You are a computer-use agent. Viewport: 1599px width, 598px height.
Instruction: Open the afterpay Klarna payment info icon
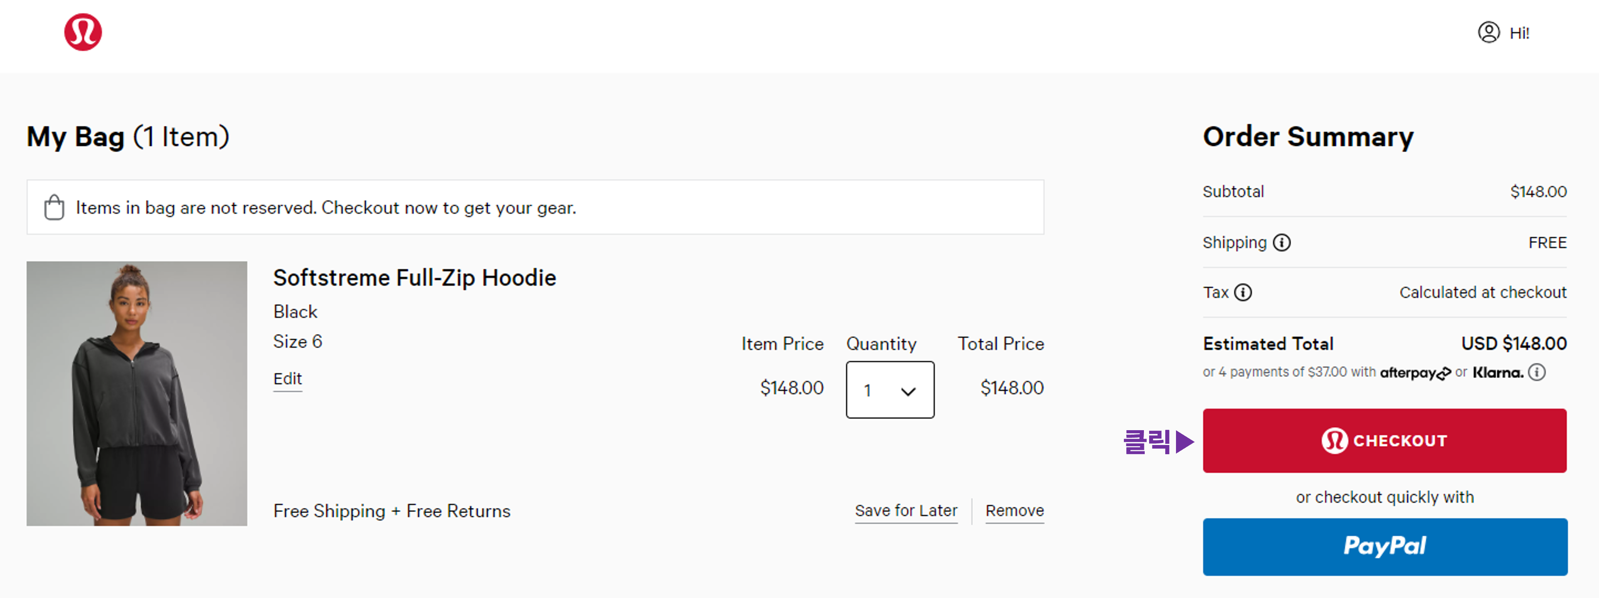1537,372
